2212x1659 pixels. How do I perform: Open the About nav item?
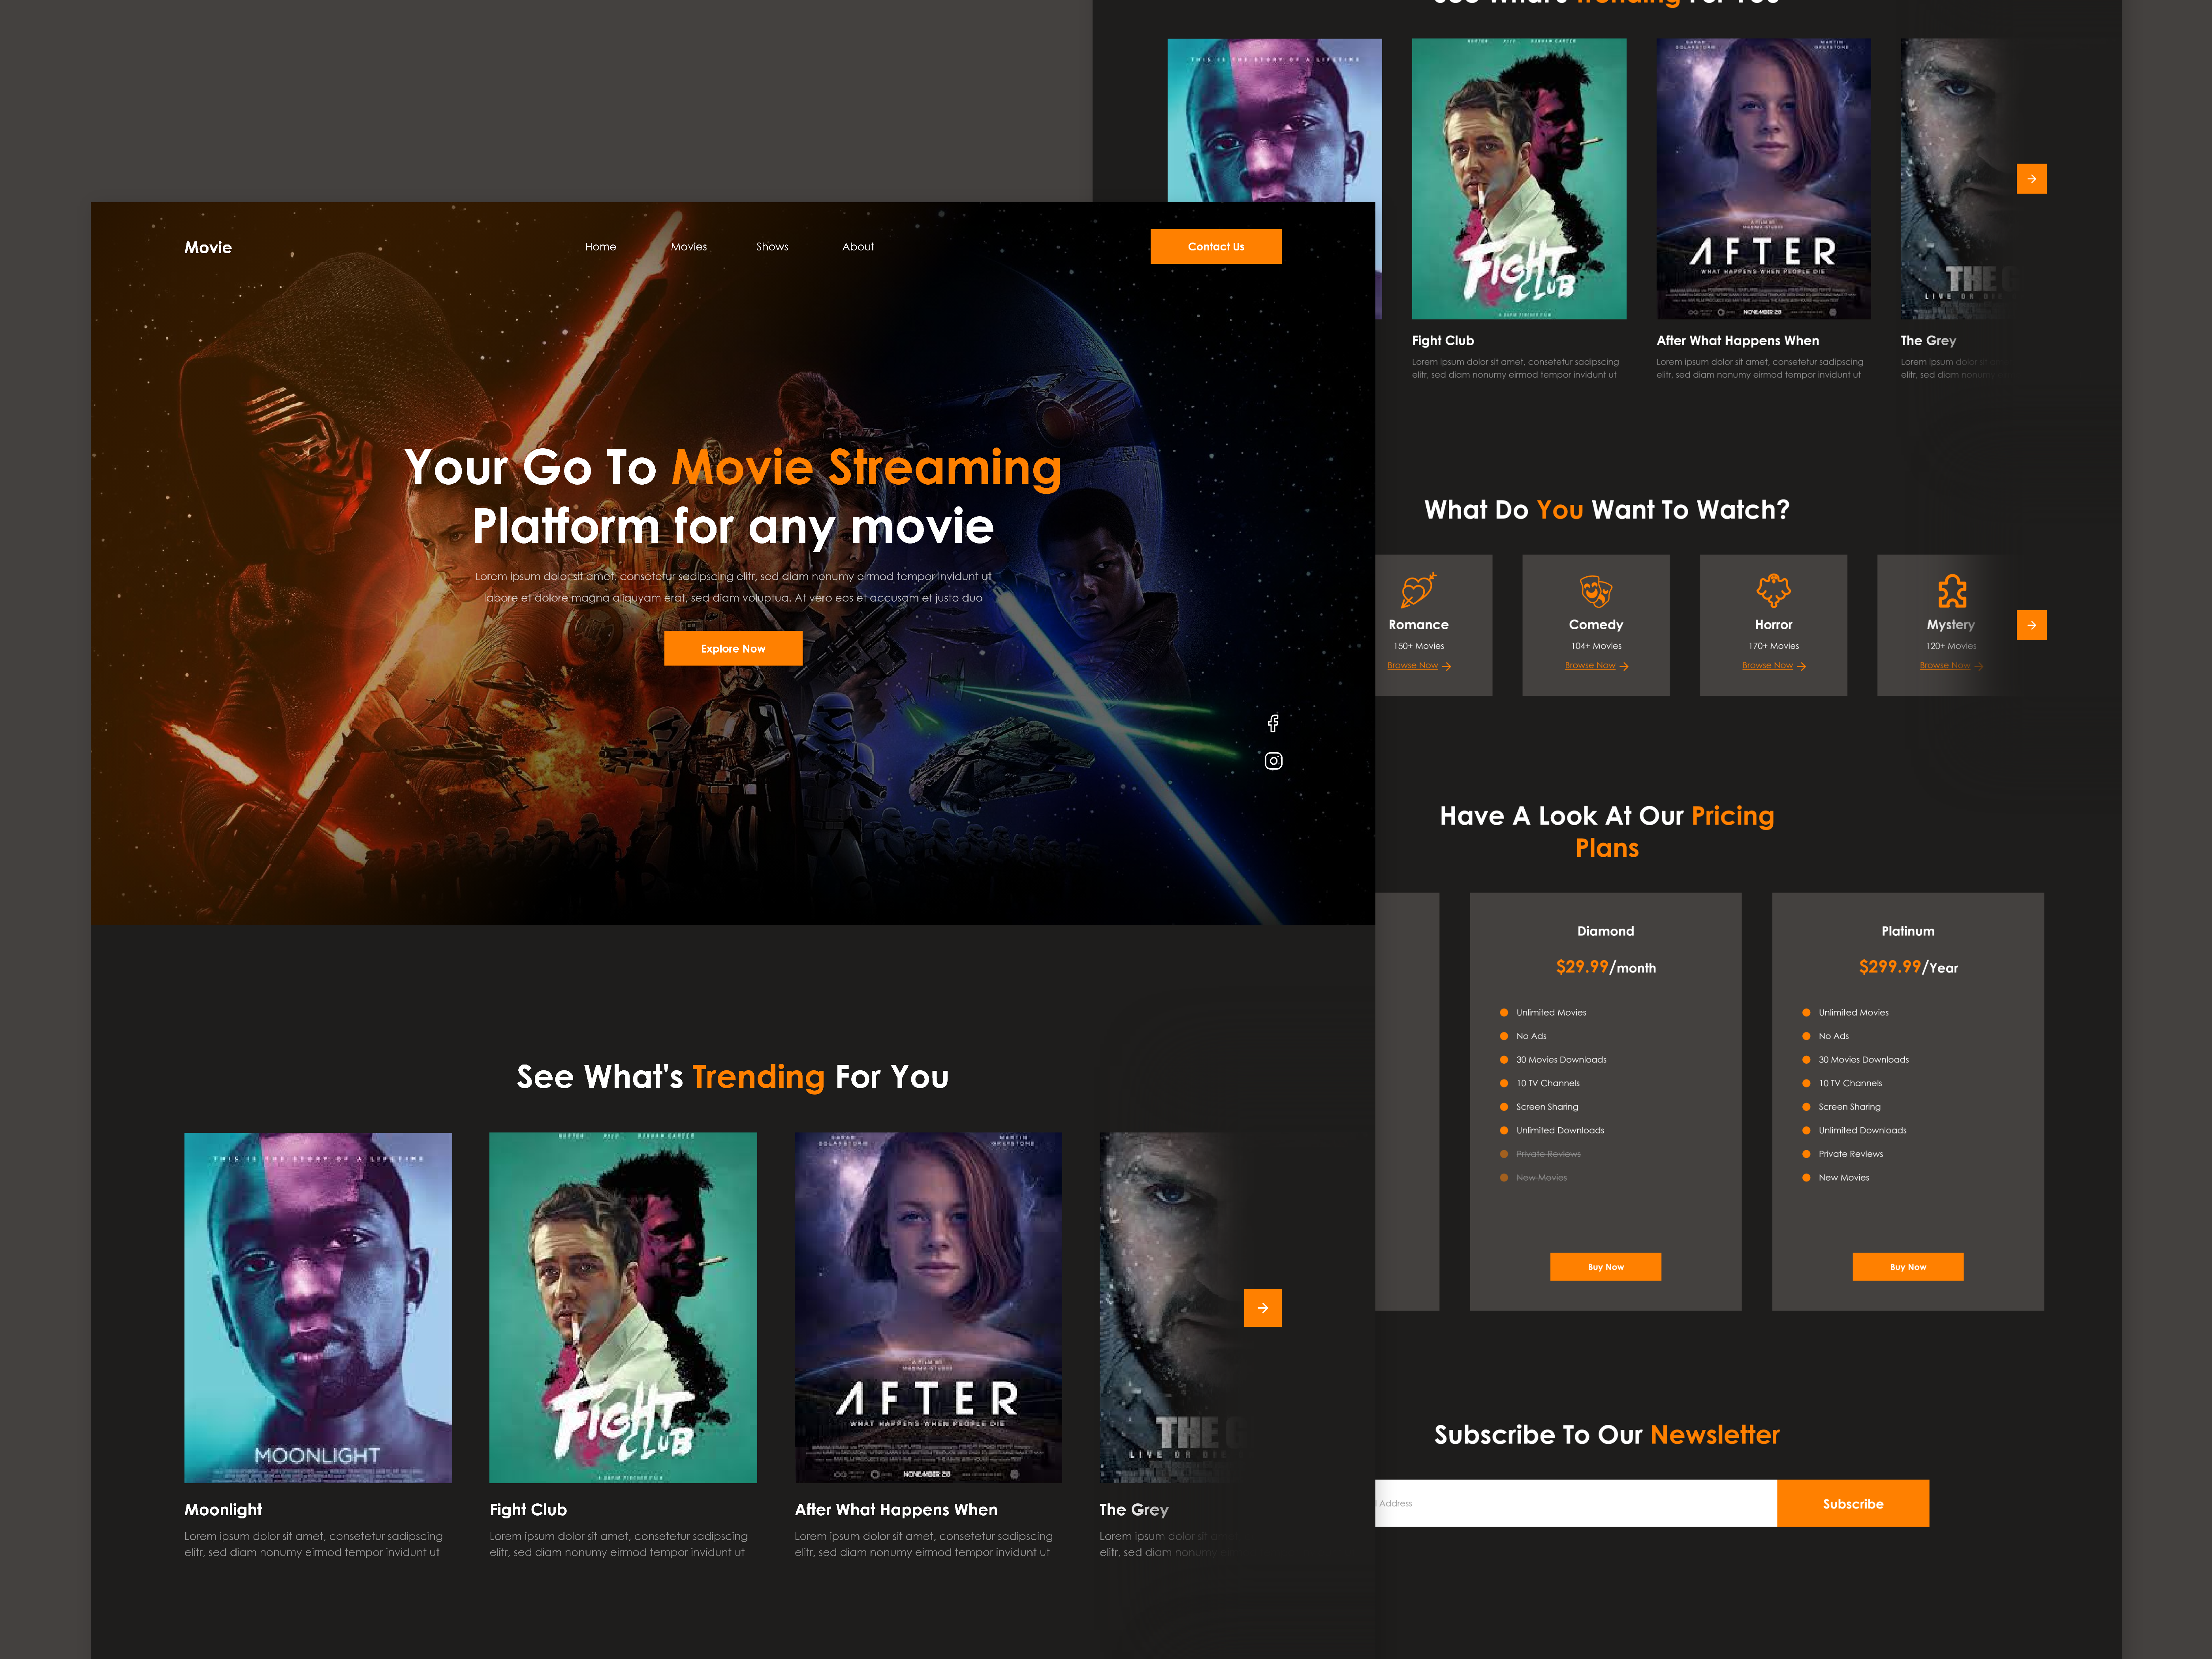click(x=858, y=247)
